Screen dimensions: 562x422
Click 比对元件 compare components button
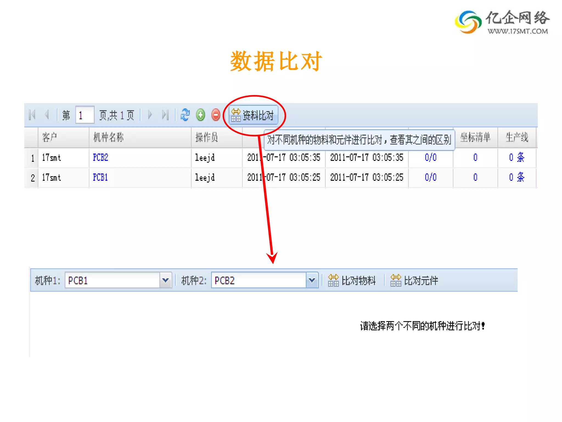click(x=414, y=281)
